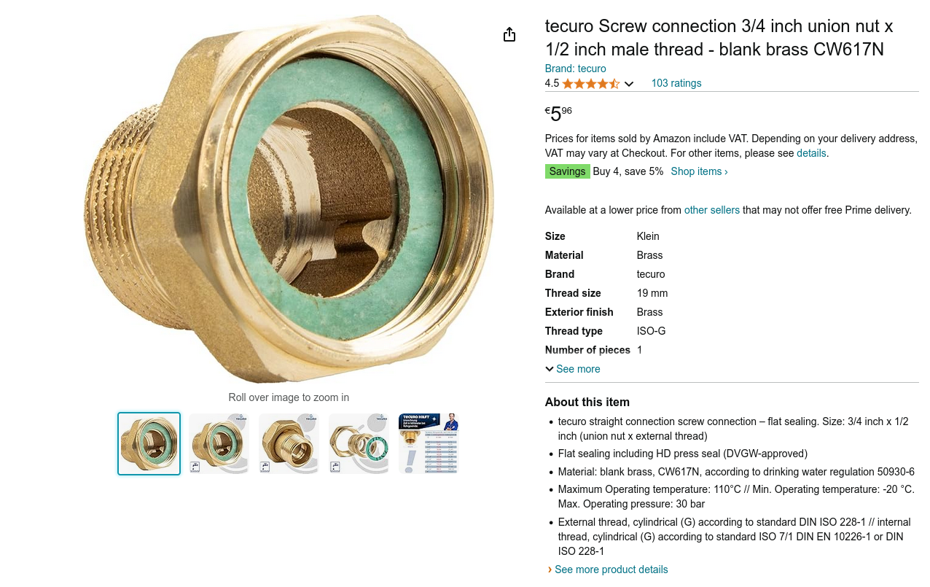Screen dimensions: 930x587
Task: Click the €5.96 price
Action: 558,114
